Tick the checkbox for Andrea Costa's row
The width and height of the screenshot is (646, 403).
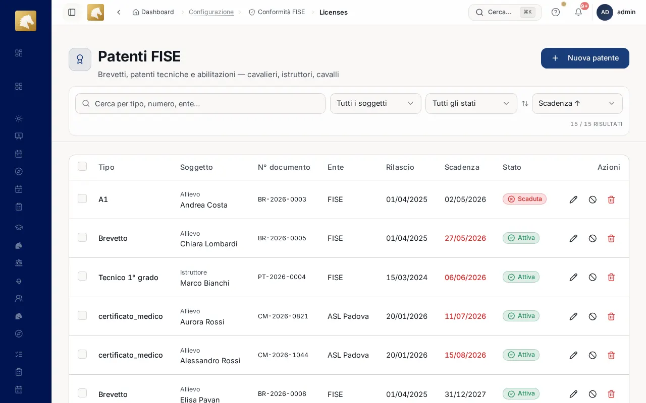82,198
